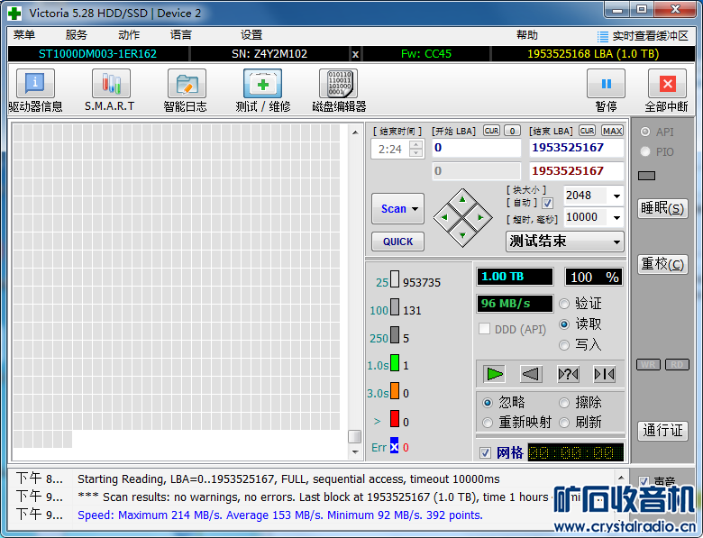
Task: Open the help (帮助) menu
Action: [x=527, y=35]
